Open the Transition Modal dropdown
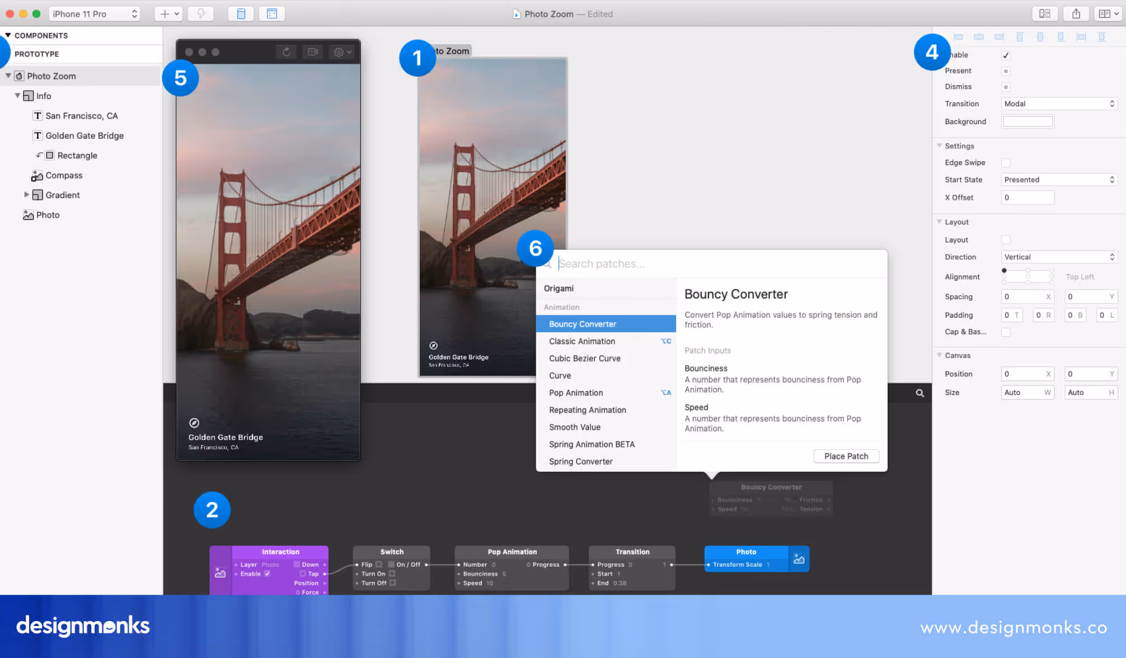Viewport: 1126px width, 658px height. tap(1059, 104)
